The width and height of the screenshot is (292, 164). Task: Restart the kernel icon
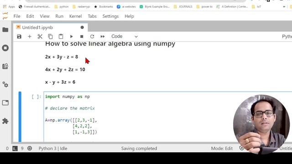[92, 36]
